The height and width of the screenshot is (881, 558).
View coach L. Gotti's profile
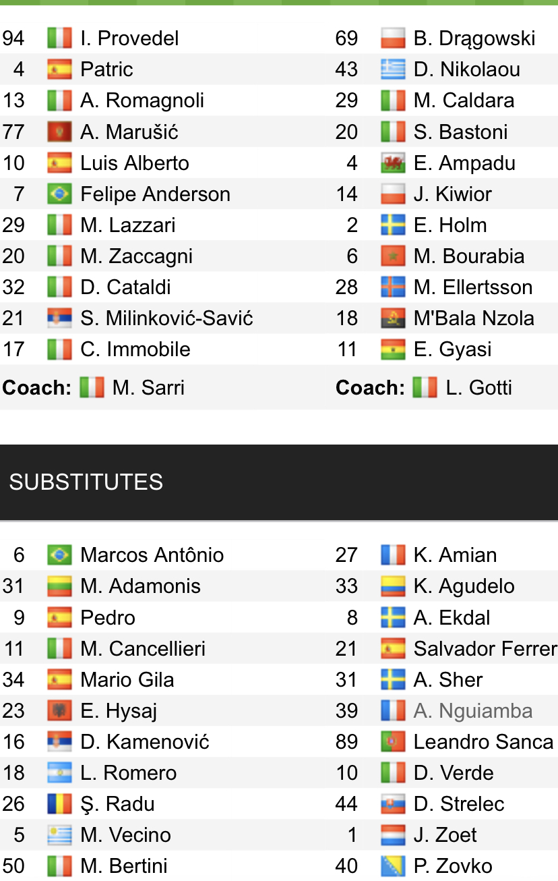[478, 388]
